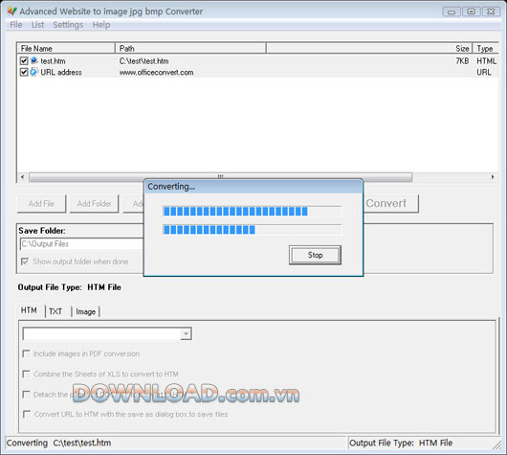Uncheck the test.htm row checkbox

[24, 61]
